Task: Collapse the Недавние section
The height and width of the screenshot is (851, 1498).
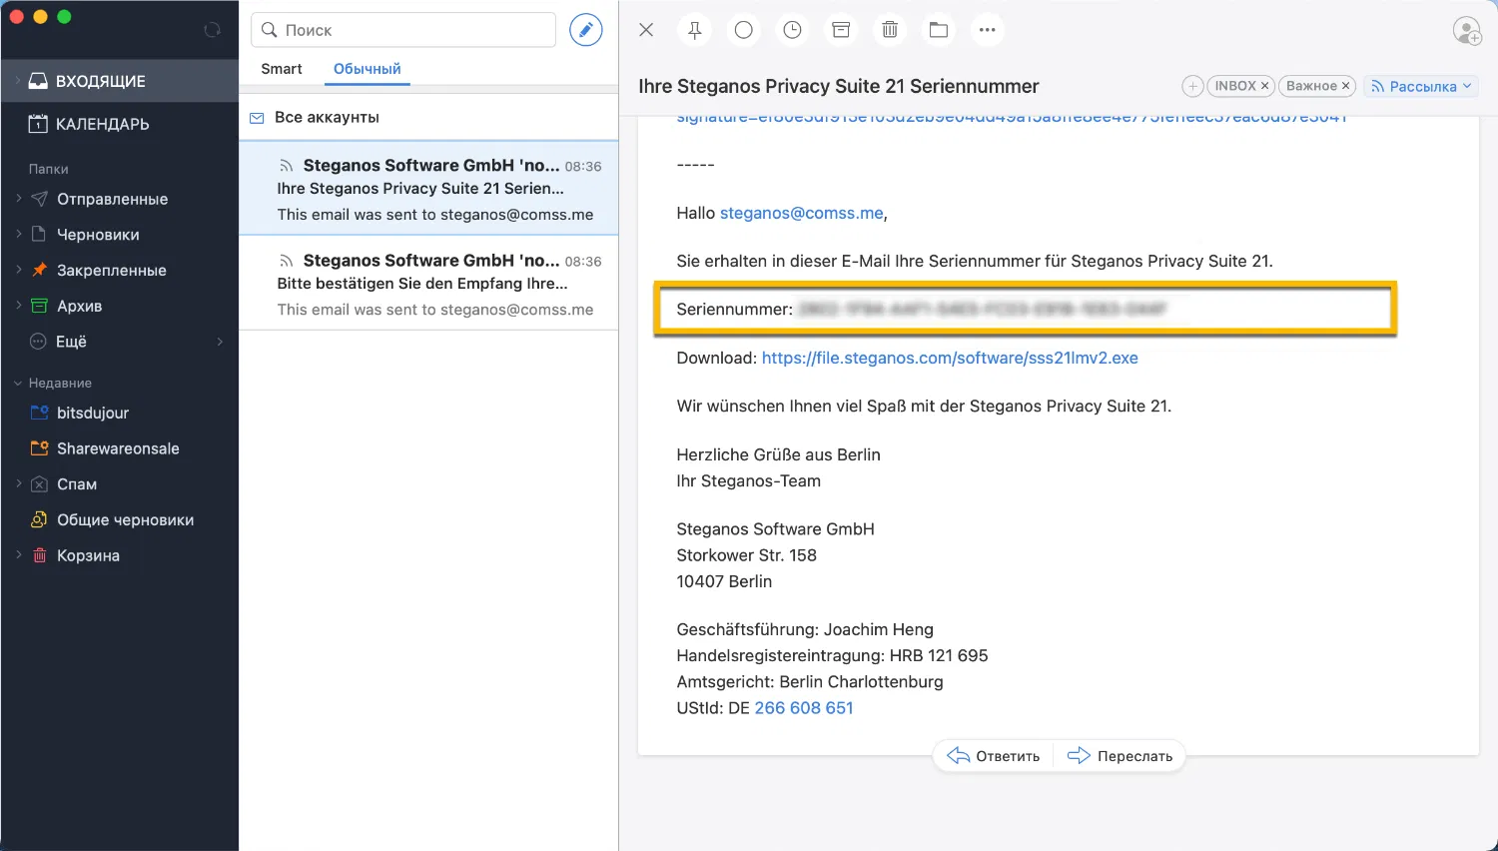Action: [x=18, y=383]
